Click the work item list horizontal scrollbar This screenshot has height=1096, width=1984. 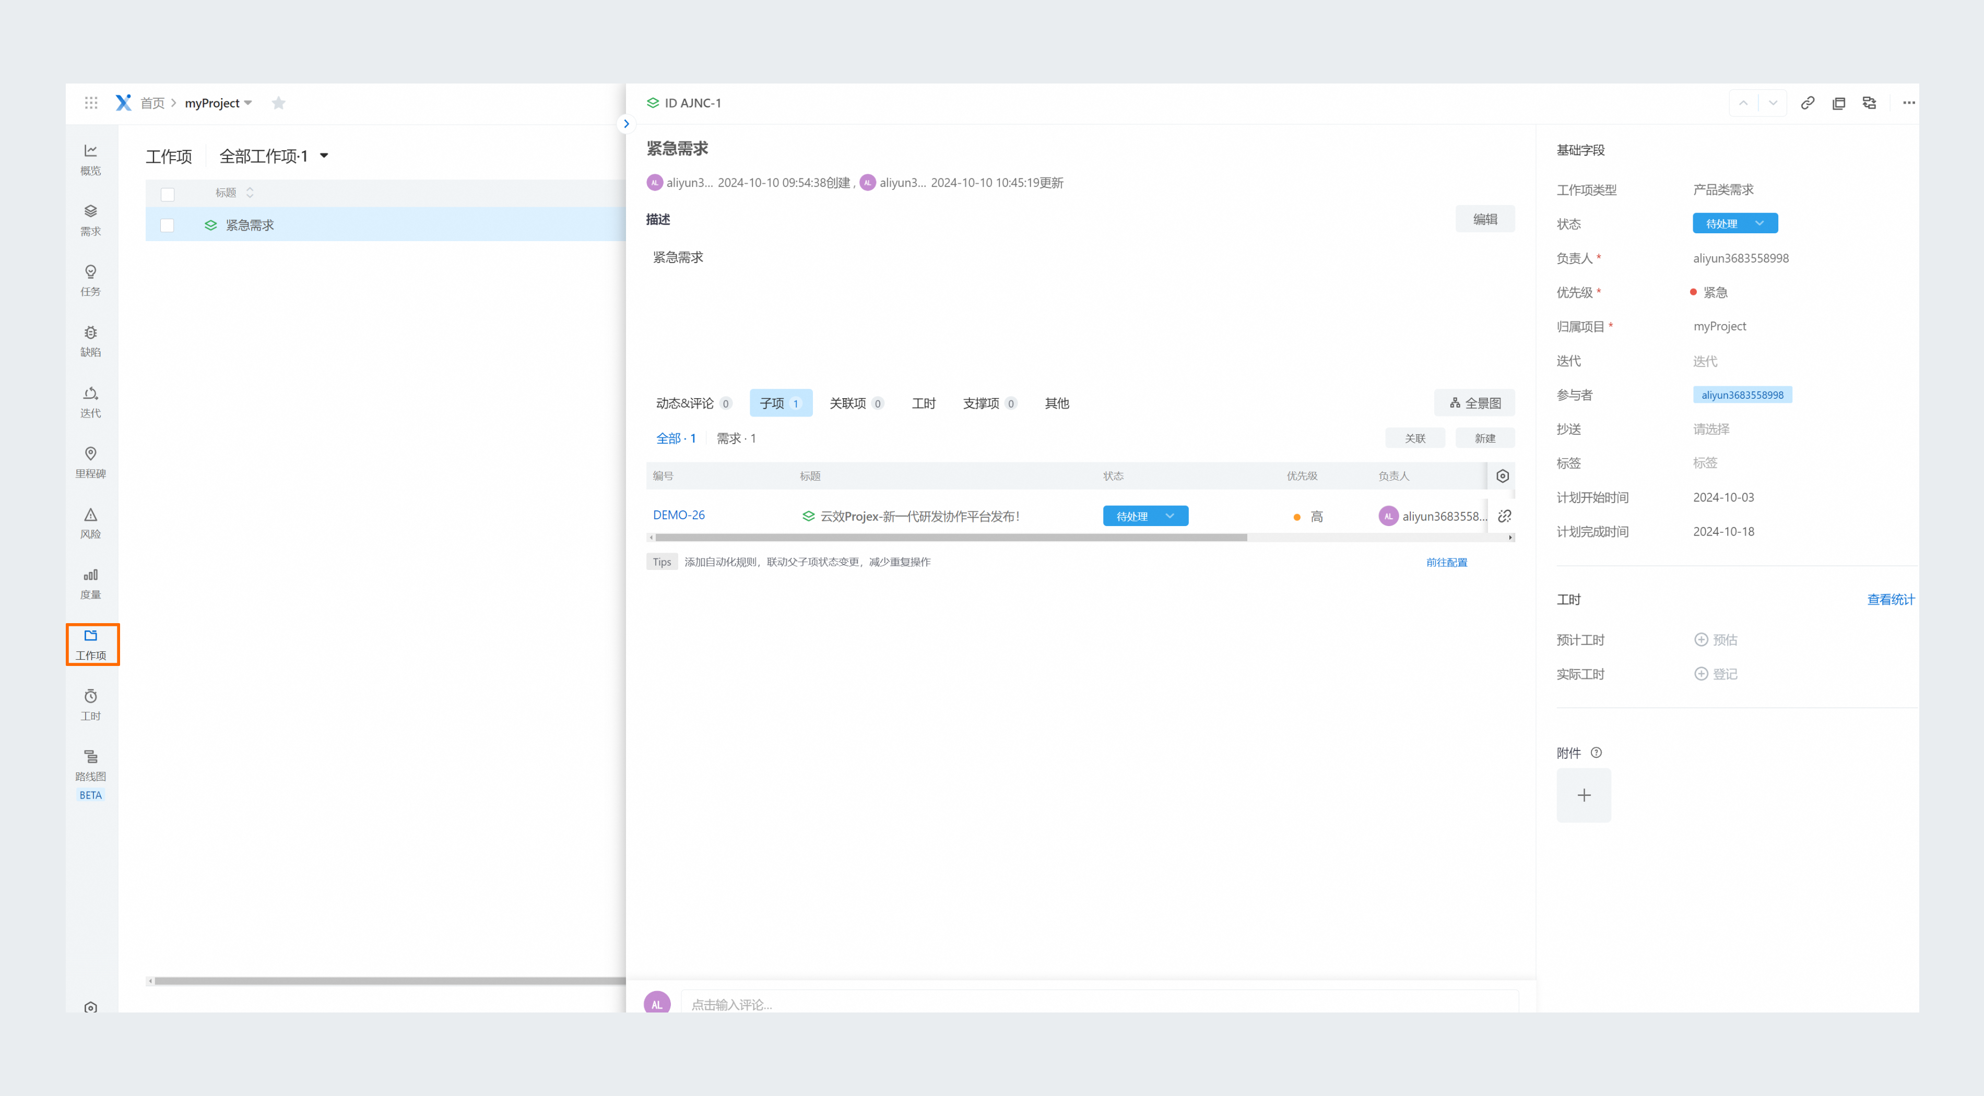[x=389, y=981]
